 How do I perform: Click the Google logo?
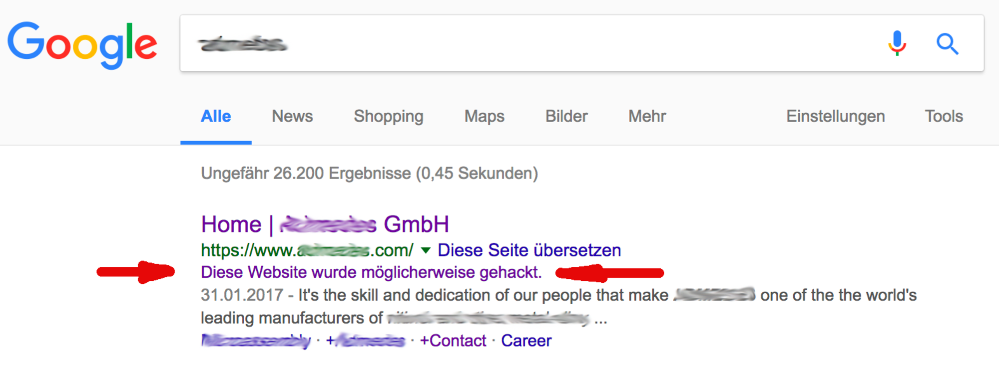[82, 45]
